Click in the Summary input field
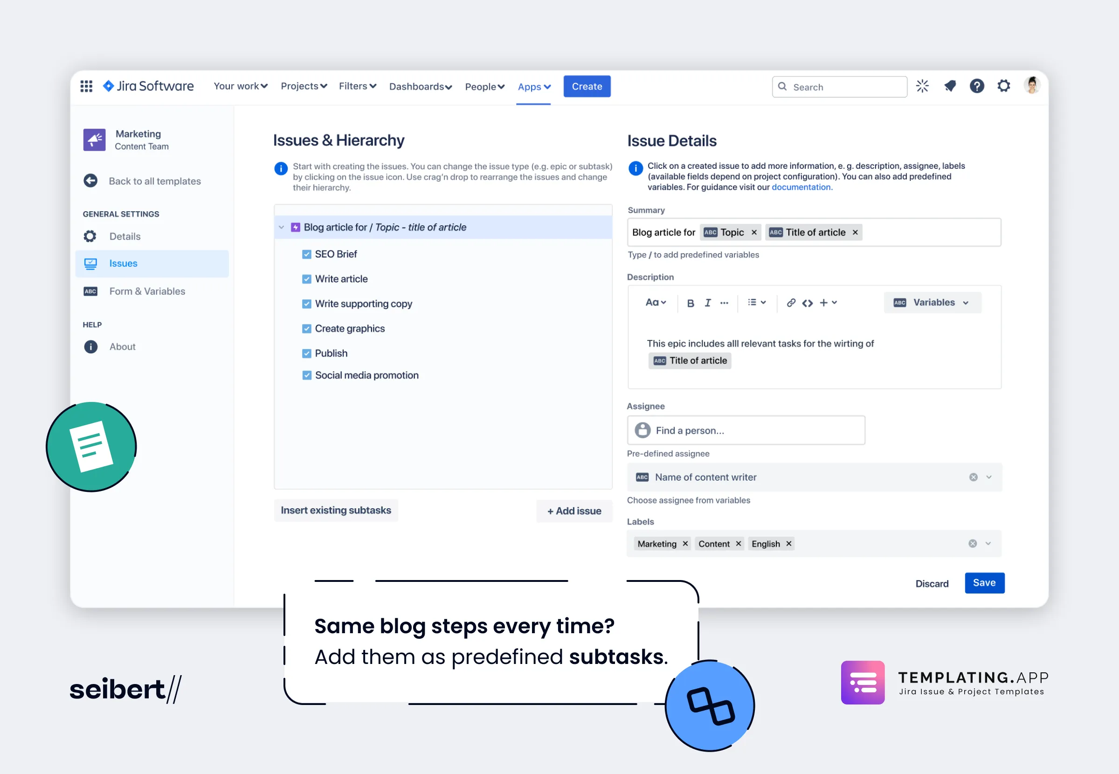The height and width of the screenshot is (774, 1119). click(x=814, y=232)
